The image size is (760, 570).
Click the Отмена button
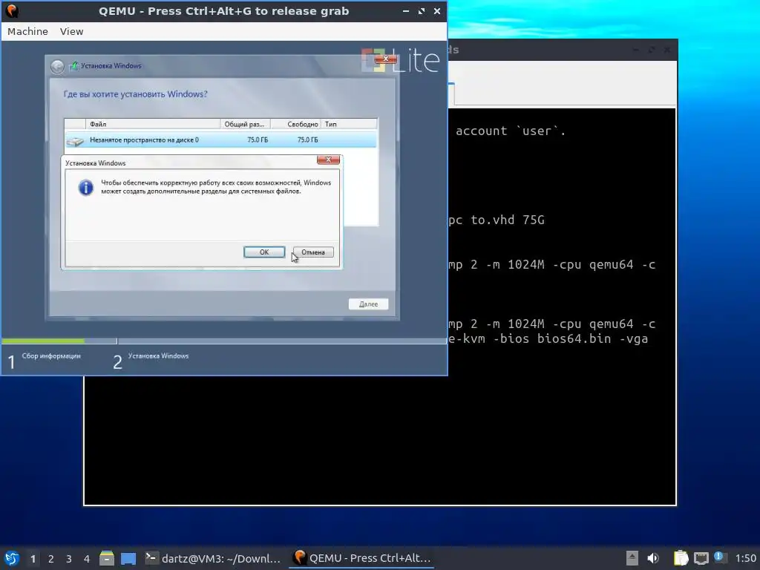(313, 252)
